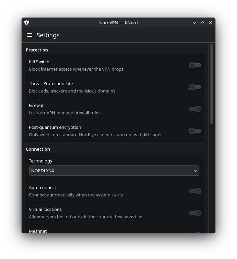Enable the Kill Switch toggle
This screenshot has width=237, height=259.
(195, 65)
